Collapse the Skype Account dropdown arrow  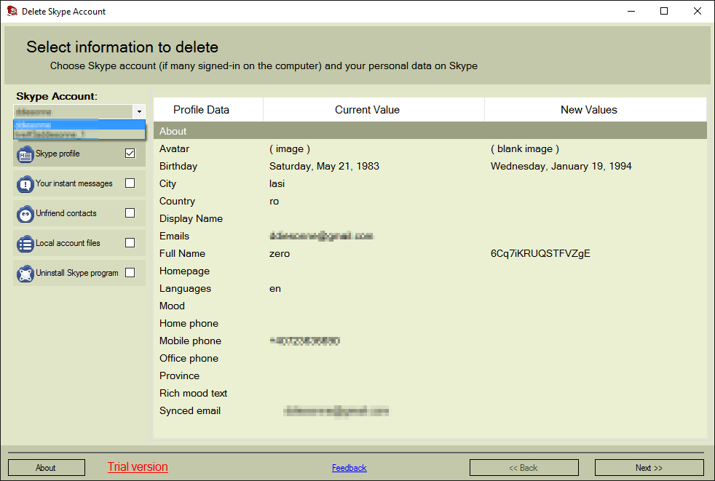(139, 112)
